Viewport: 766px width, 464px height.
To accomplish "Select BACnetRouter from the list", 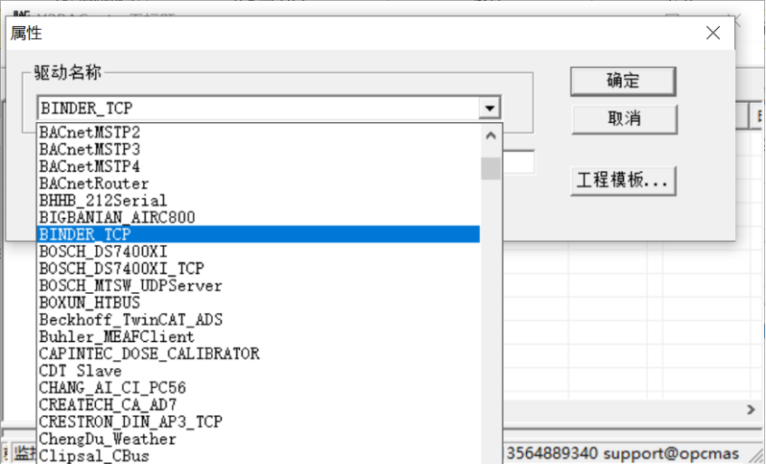I will 258,184.
